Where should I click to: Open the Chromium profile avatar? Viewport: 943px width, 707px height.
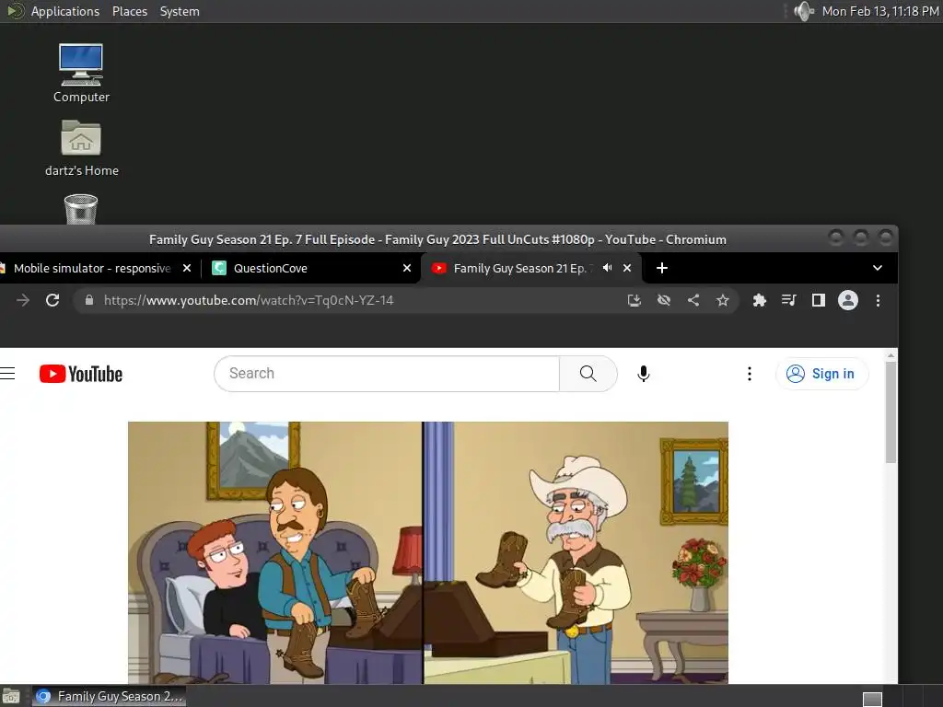pos(848,300)
